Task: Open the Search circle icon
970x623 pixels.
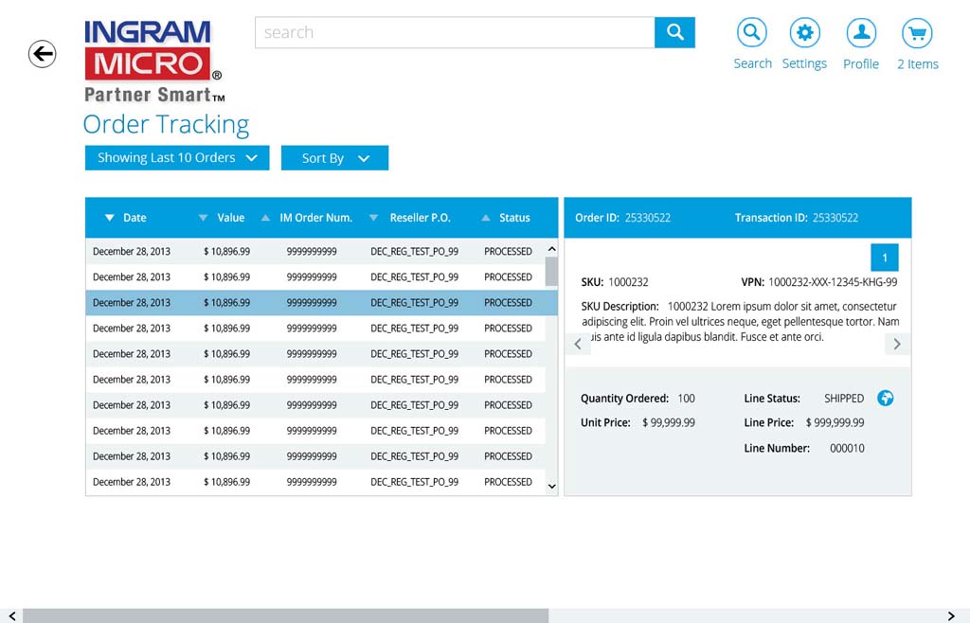Action: 752,34
